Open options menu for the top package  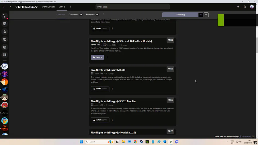pyautogui.click(x=112, y=28)
